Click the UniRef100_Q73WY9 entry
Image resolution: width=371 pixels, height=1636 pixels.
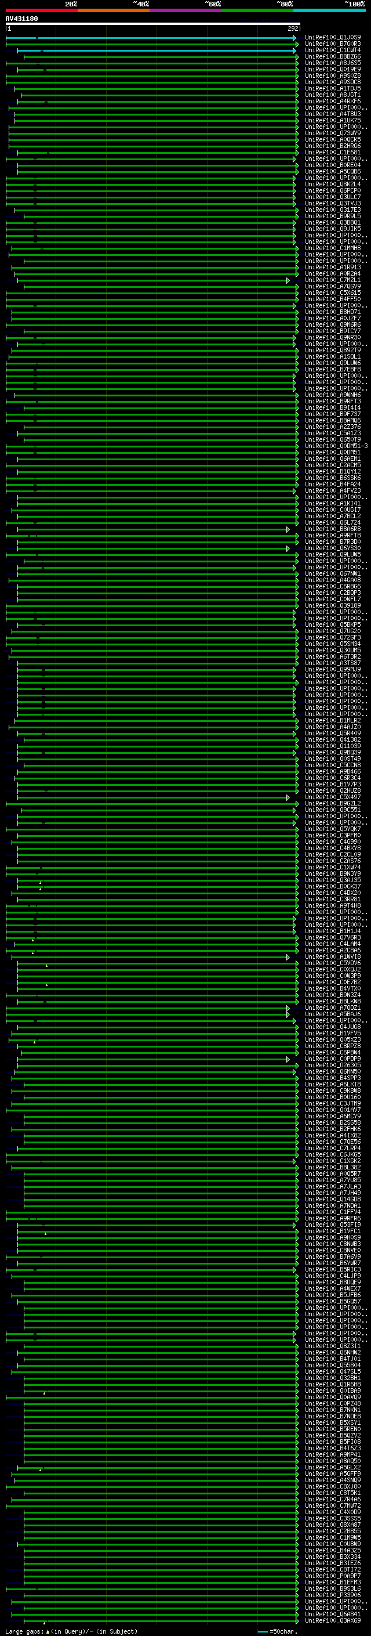pyautogui.click(x=333, y=133)
